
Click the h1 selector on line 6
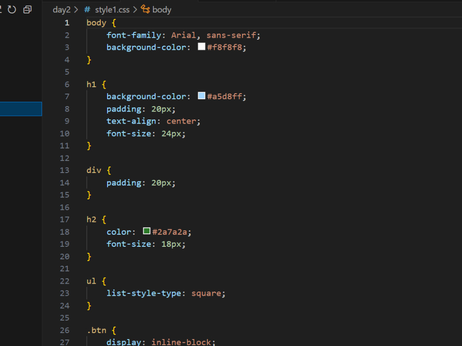click(x=91, y=84)
